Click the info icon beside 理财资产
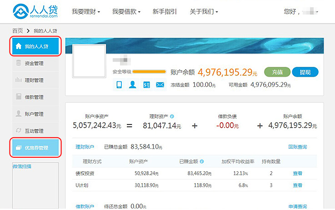The image size is (335, 210). coord(172,116)
